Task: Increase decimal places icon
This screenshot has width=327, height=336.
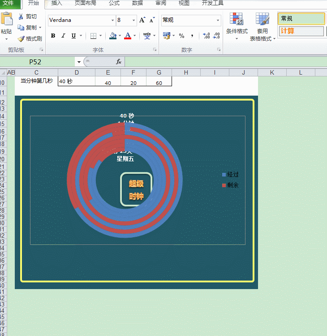Action: click(x=207, y=36)
